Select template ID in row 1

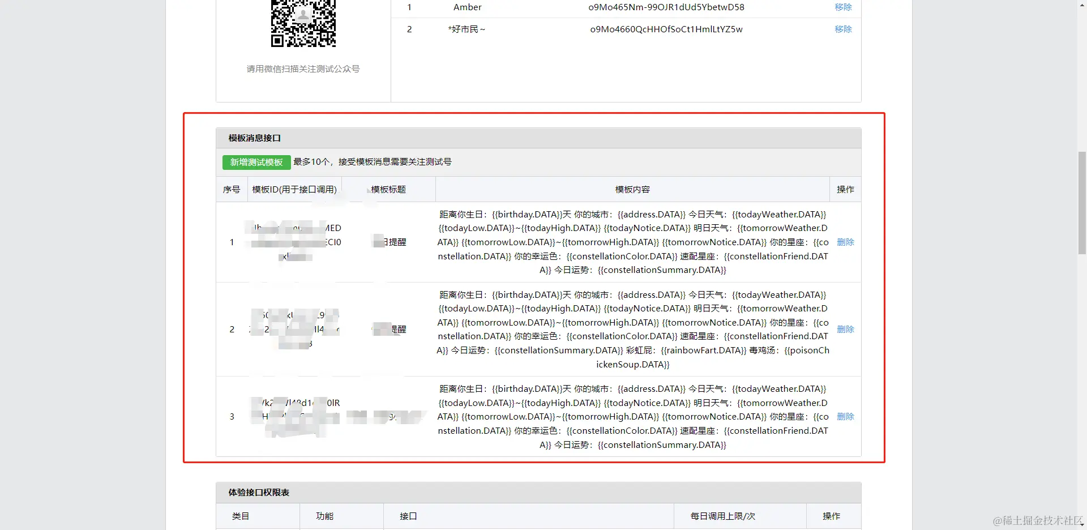point(294,242)
